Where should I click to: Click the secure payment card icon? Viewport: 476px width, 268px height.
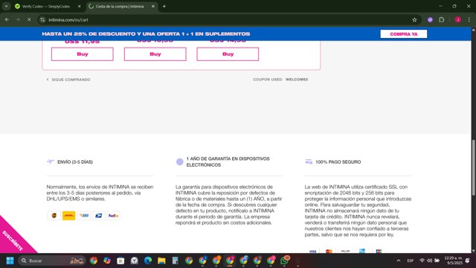pos(309,162)
